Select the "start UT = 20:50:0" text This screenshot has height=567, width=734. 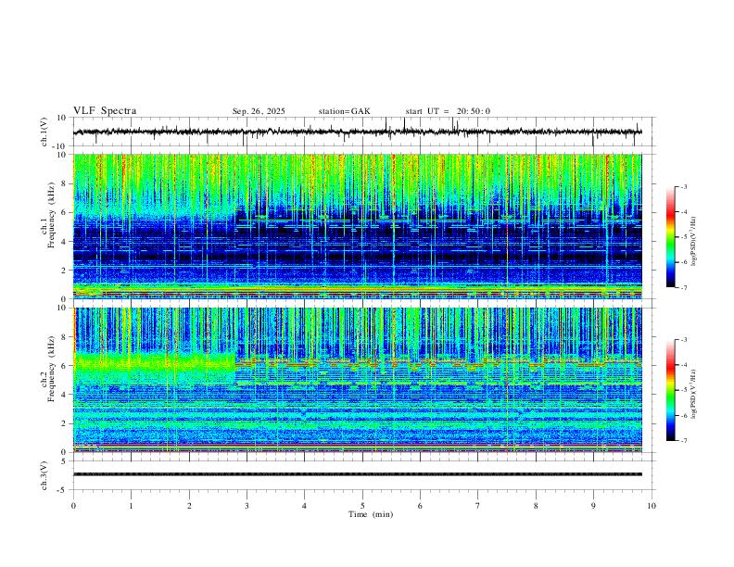448,111
